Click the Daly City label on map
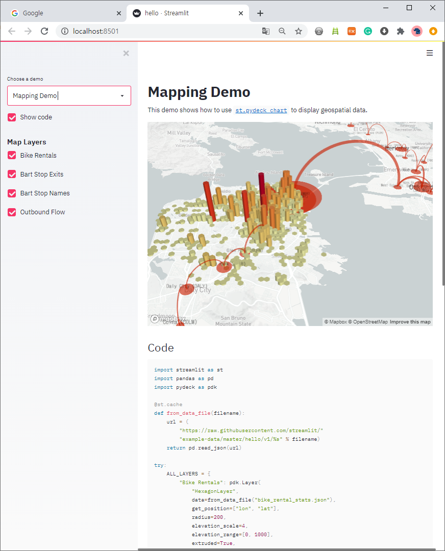 [x=197, y=290]
